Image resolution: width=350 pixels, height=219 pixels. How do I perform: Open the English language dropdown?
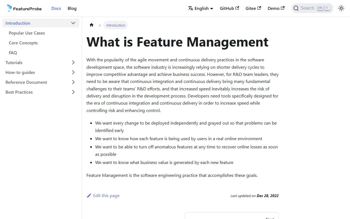pyautogui.click(x=201, y=8)
